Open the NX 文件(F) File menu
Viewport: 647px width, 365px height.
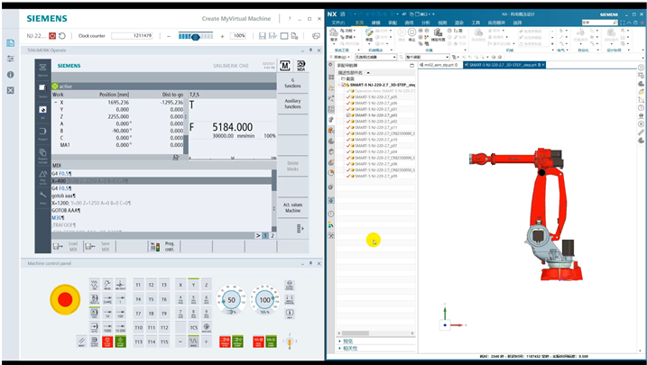click(338, 23)
